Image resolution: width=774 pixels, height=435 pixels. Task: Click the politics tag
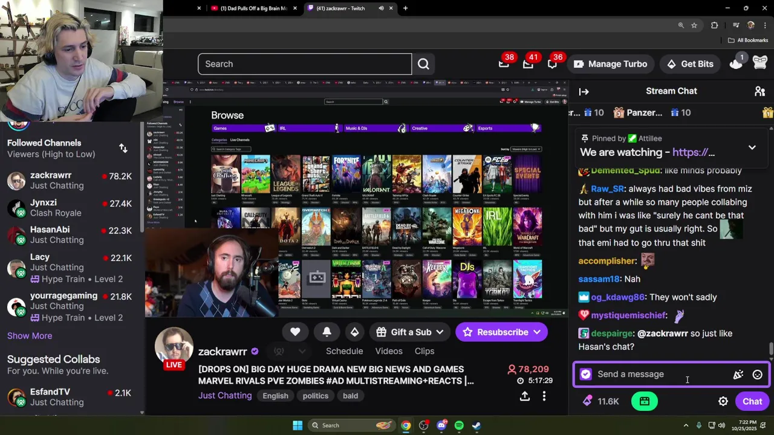click(315, 396)
